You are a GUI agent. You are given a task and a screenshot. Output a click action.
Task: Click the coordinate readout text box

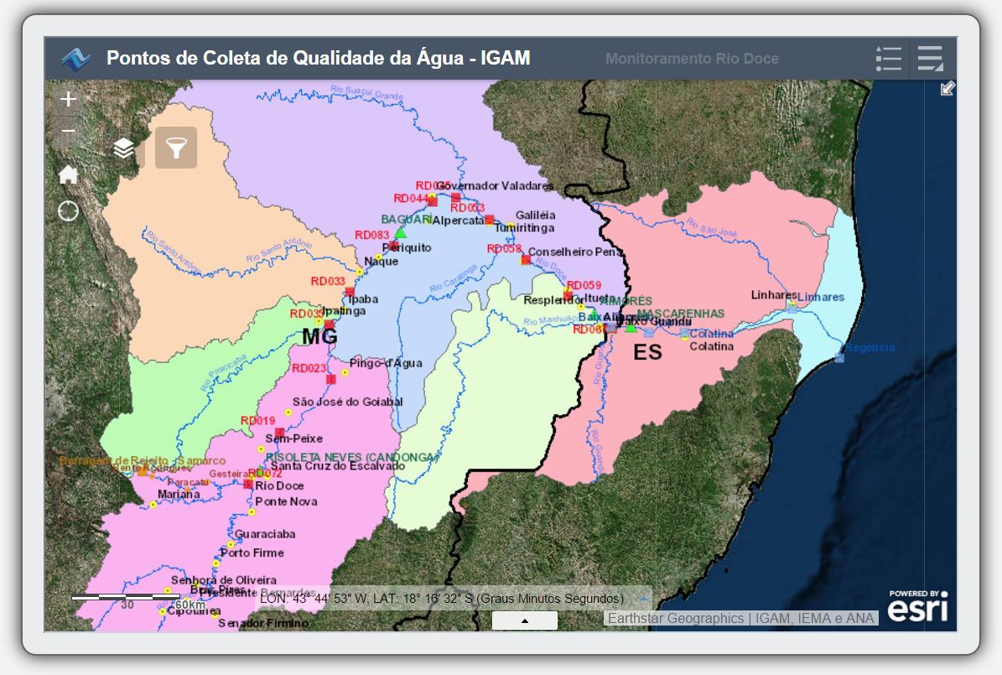[441, 599]
